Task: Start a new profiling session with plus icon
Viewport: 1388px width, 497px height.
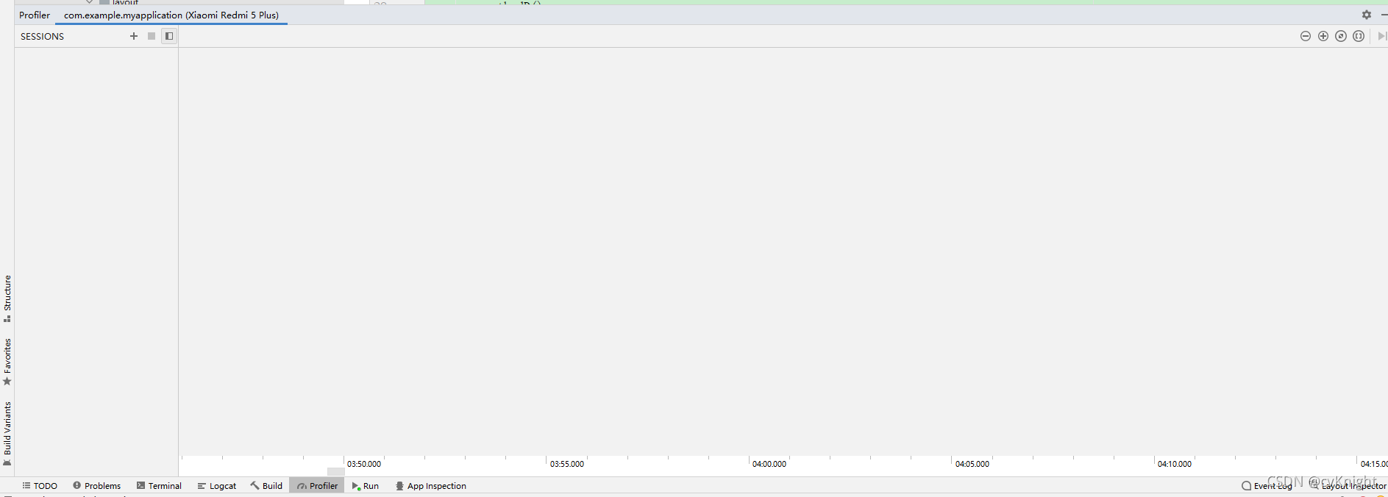Action: pos(134,36)
